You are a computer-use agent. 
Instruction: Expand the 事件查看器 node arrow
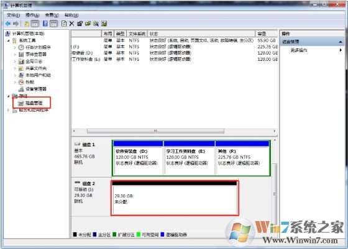(15, 54)
